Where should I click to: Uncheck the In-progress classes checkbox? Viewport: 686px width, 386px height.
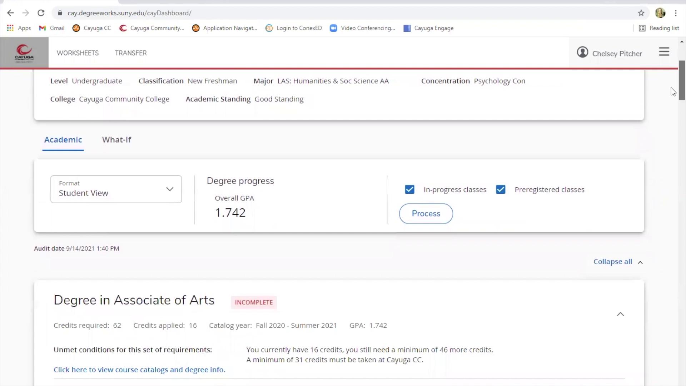pyautogui.click(x=409, y=189)
